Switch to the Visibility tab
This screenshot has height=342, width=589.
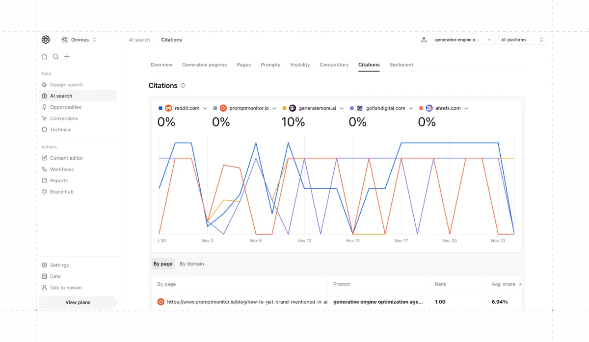tap(300, 65)
